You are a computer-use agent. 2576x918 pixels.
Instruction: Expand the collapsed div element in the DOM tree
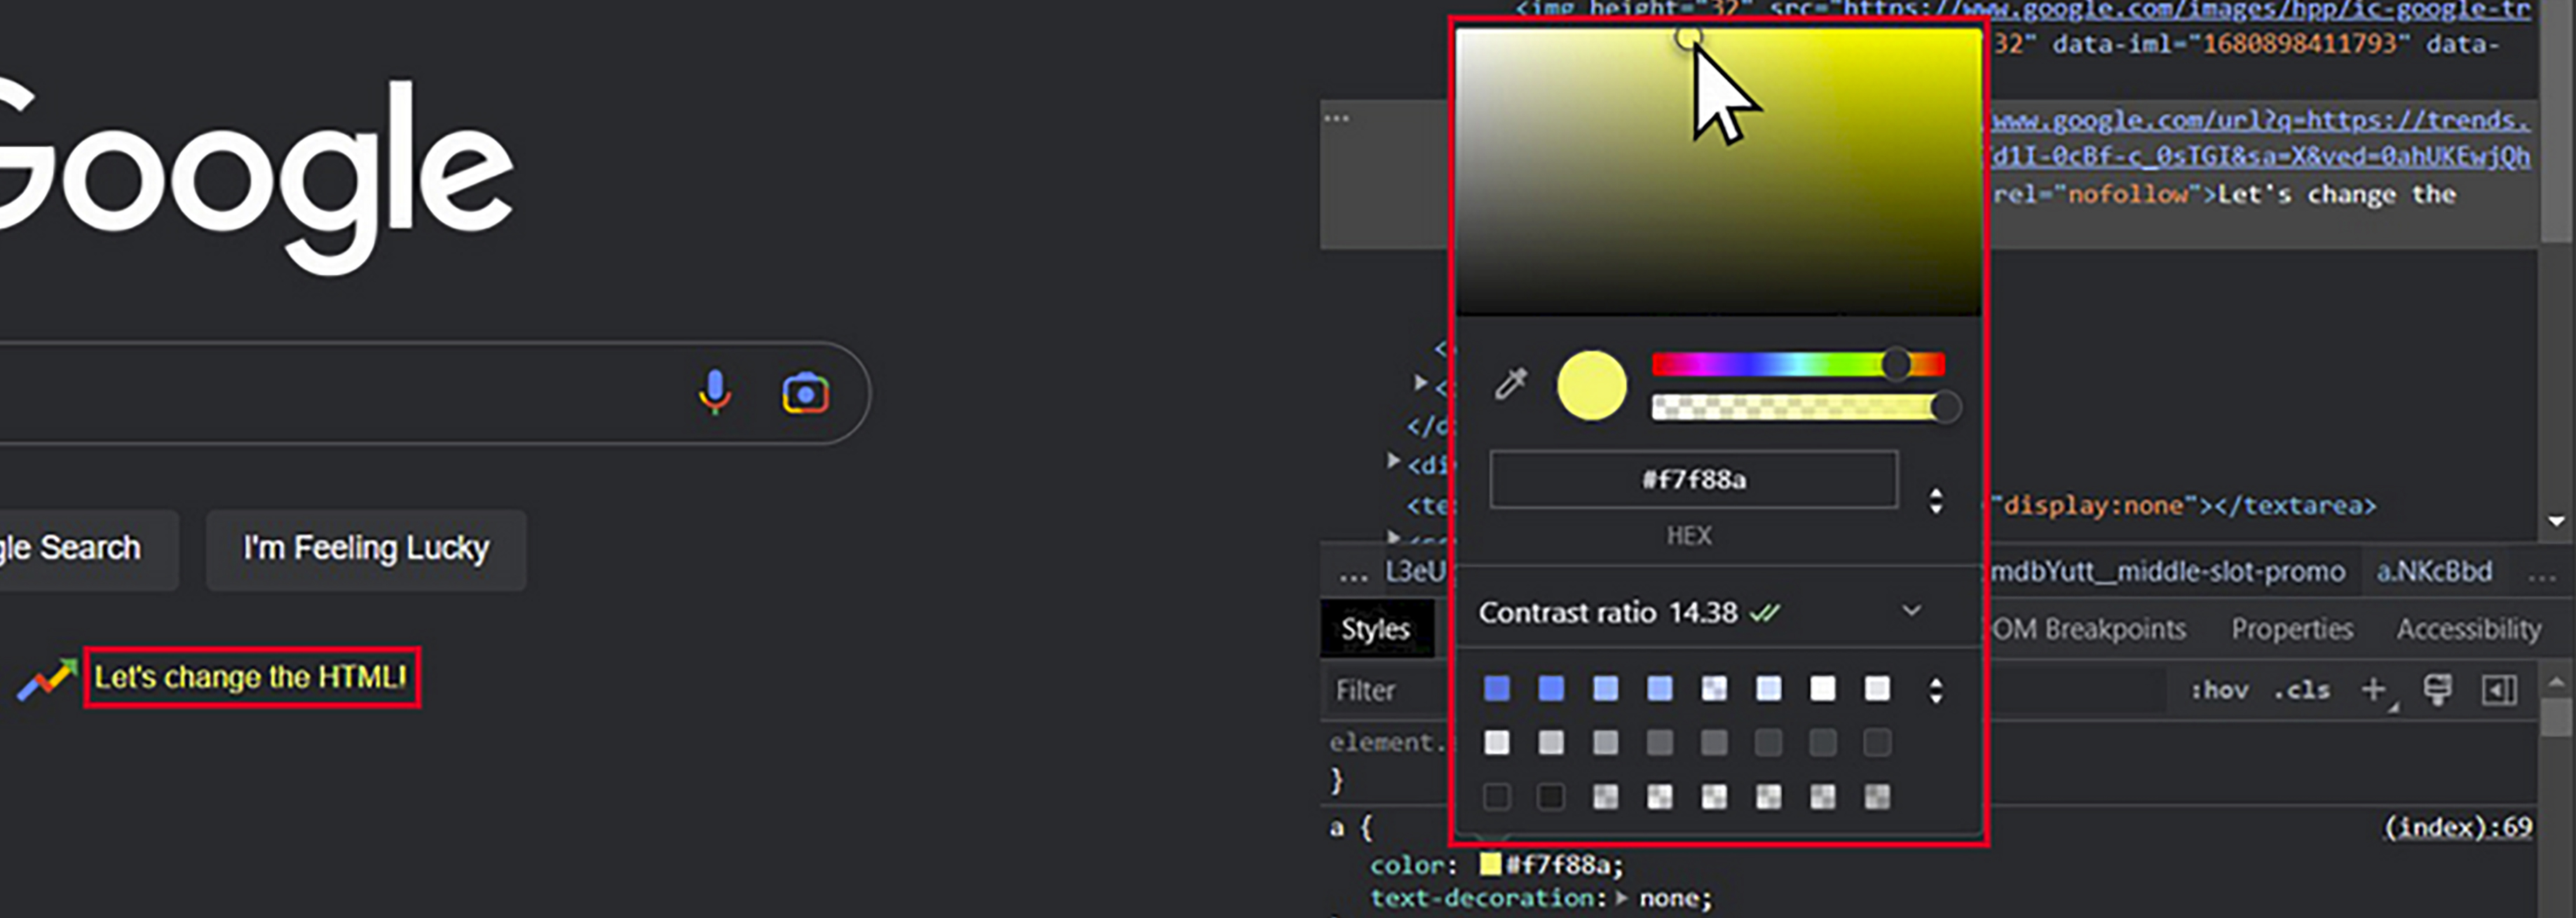[x=1394, y=460]
